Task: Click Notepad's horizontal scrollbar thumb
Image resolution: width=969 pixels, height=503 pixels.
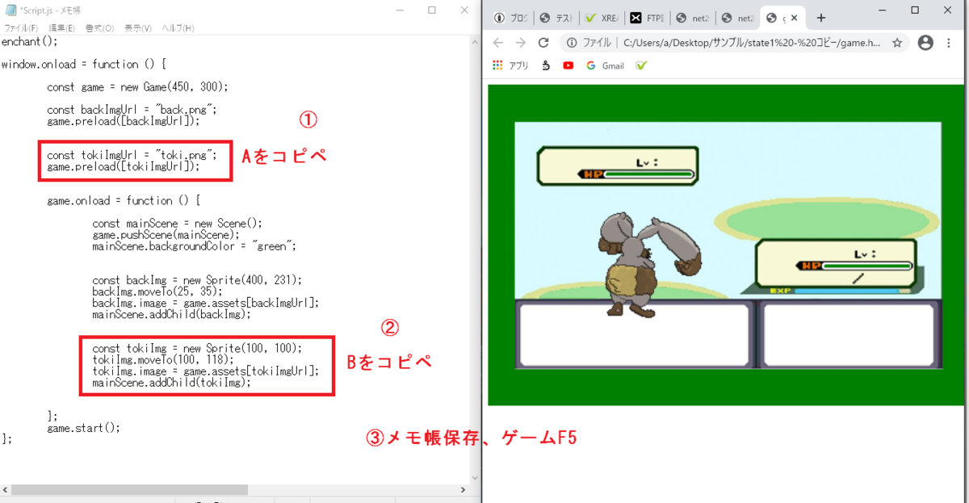Action: 129,489
